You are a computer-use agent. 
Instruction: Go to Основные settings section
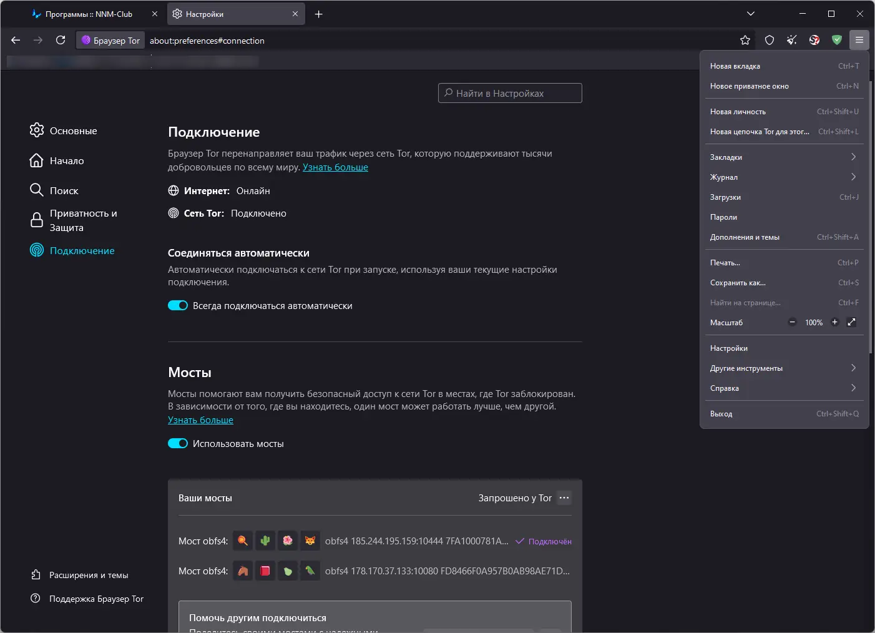click(x=73, y=131)
